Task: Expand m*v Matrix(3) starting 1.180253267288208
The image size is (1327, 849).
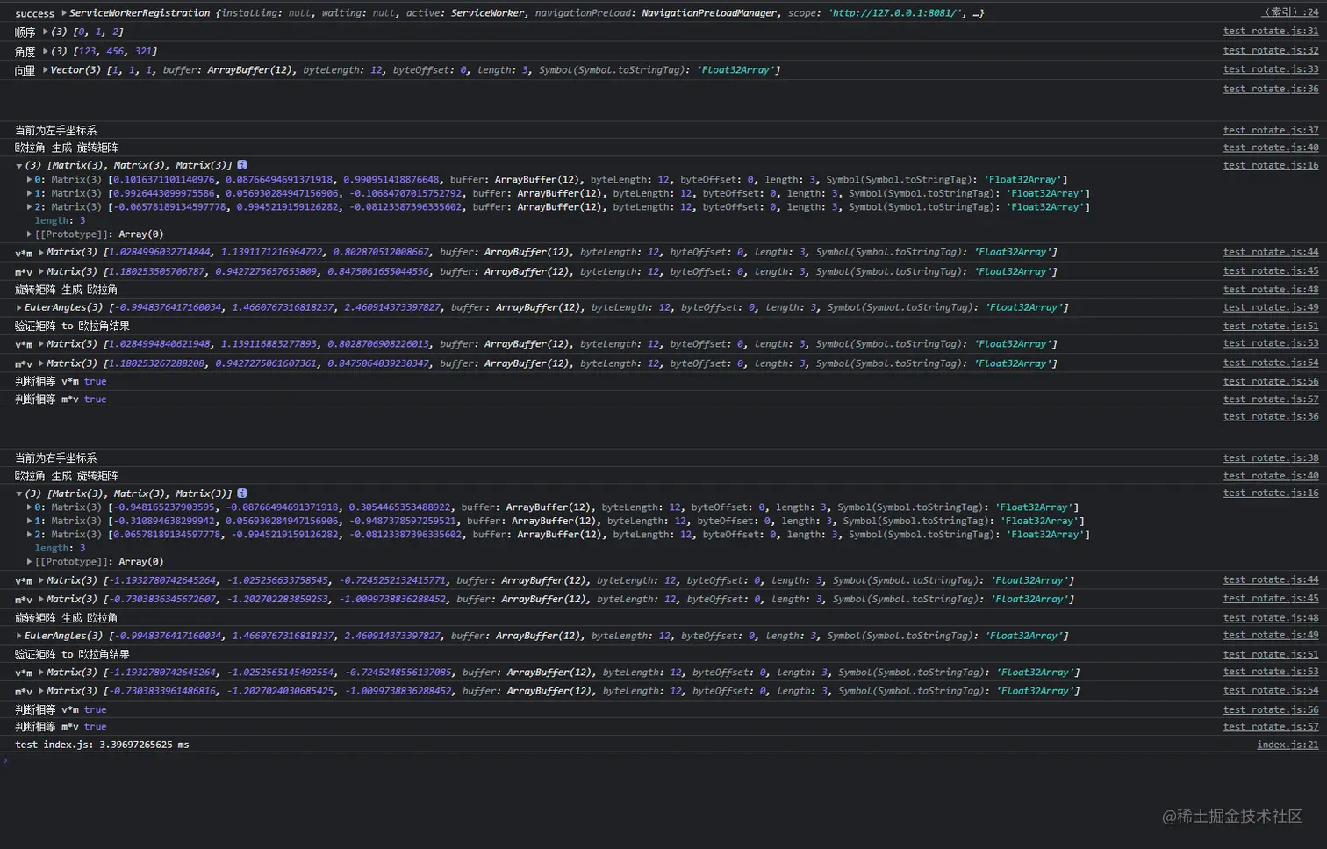Action: (x=40, y=363)
